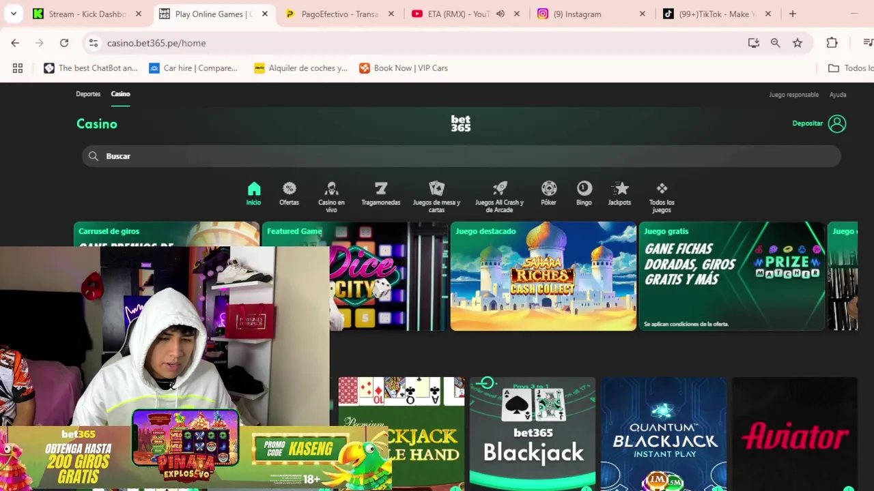Open the Juego responsable link
The image size is (874, 491).
pos(793,95)
